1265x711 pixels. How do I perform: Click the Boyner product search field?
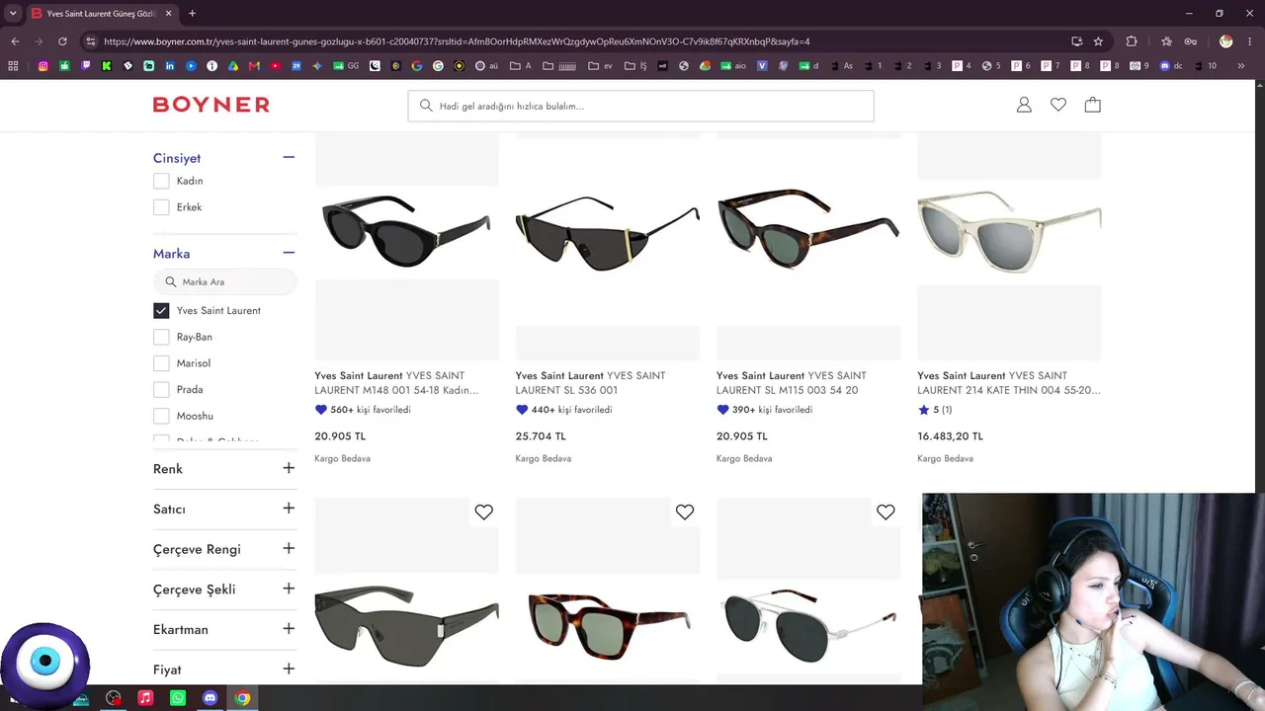640,106
